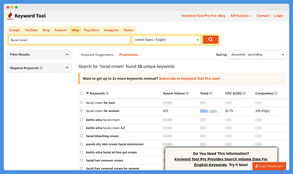Click the macOS yellow minimize window button
Screen dimensions: 293x174
12,7
